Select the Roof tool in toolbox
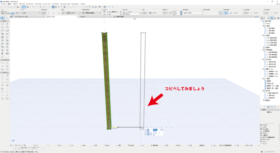This screenshot has height=153, width=280. point(3,31)
